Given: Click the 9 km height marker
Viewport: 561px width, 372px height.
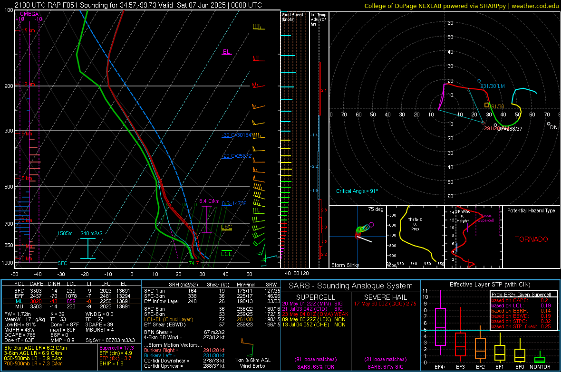Looking at the screenshot, I should [27, 134].
